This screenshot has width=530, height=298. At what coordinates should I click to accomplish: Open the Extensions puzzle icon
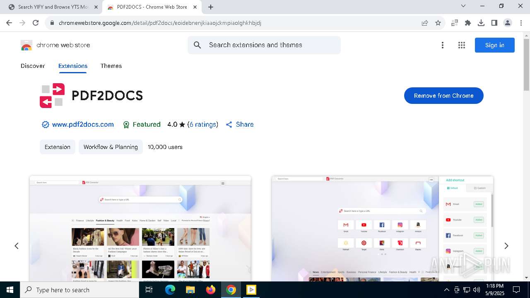(x=468, y=23)
